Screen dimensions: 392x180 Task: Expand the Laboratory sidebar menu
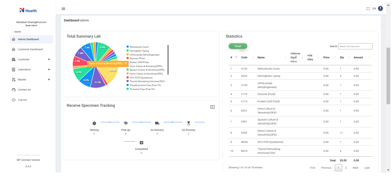point(31,70)
